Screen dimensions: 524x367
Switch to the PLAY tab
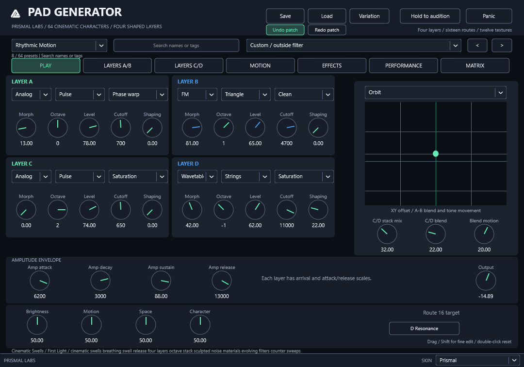[46, 66]
